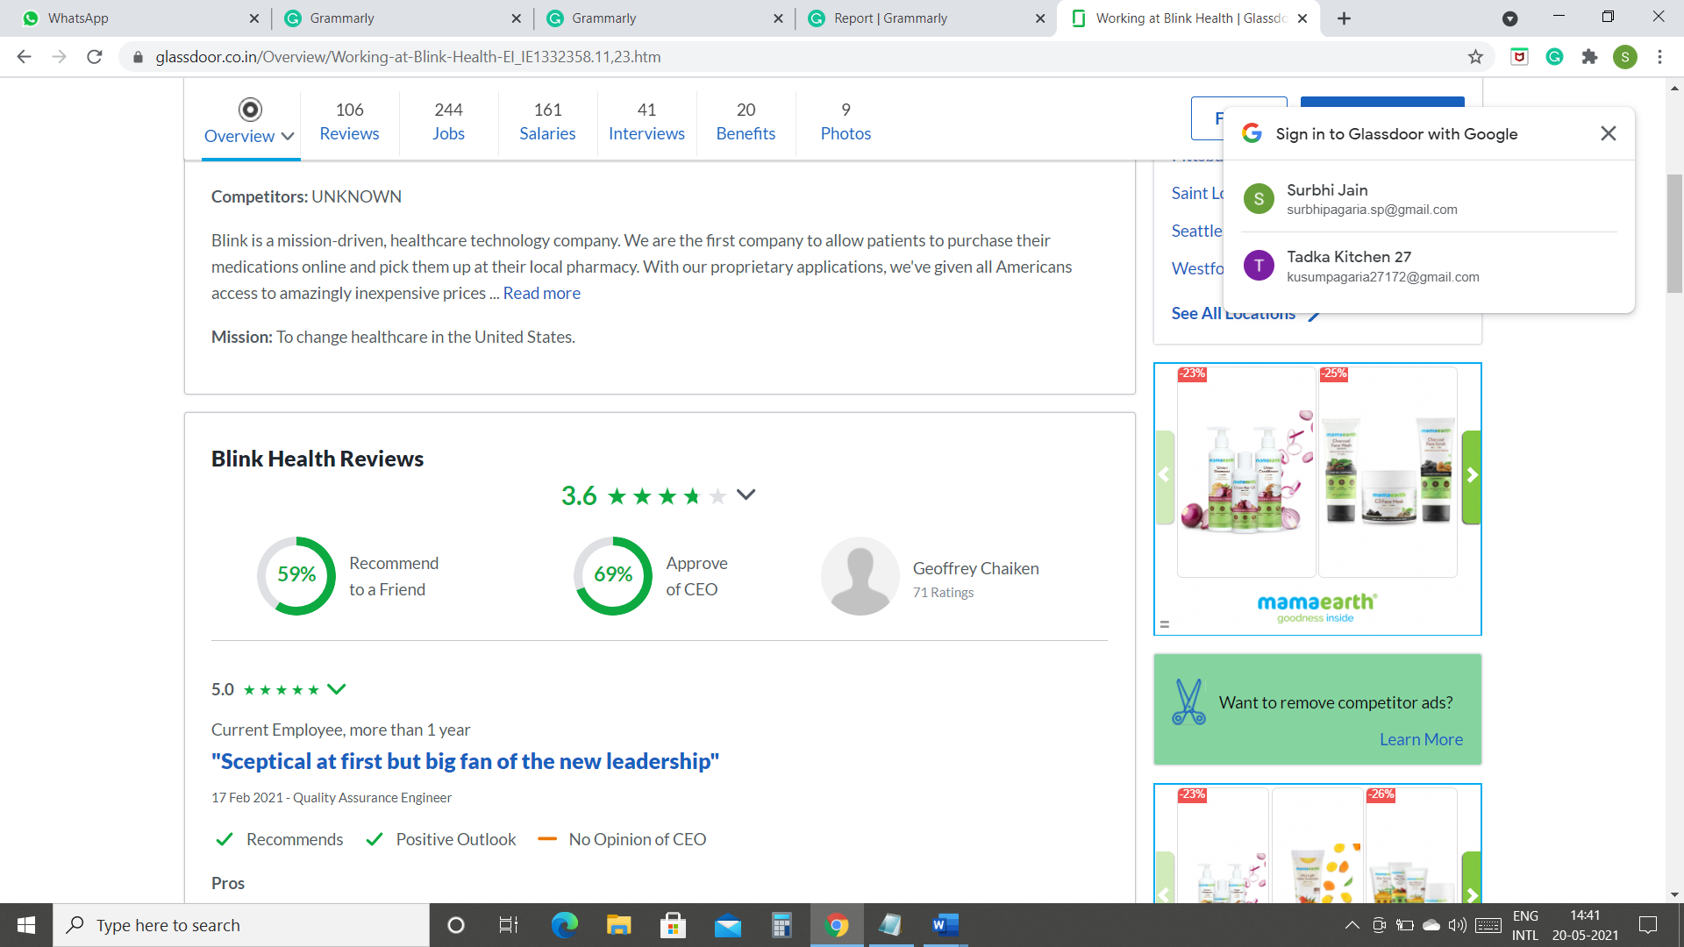
Task: Open the 20 Benefits tab
Action: [746, 121]
